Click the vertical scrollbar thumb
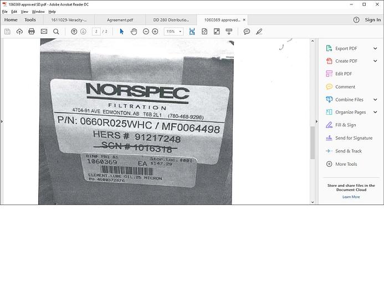Screen dimensions: 384x291 click(313, 143)
